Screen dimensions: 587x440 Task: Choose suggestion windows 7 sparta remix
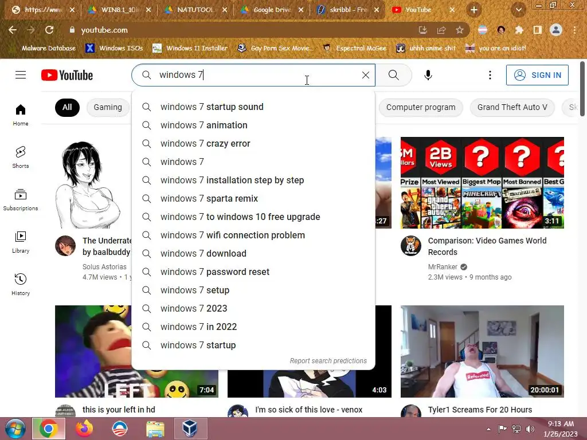point(253,199)
